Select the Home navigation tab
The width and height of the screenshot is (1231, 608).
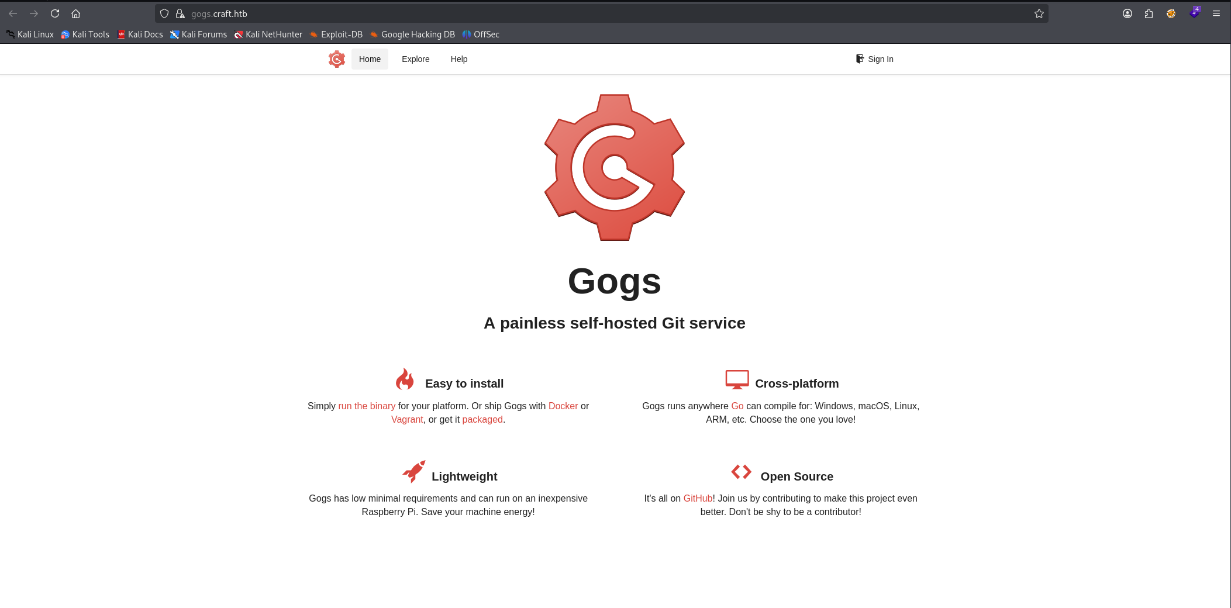(x=370, y=59)
